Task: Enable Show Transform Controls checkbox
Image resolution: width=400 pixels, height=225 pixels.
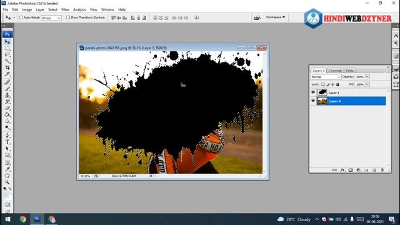Action: [x=68, y=17]
